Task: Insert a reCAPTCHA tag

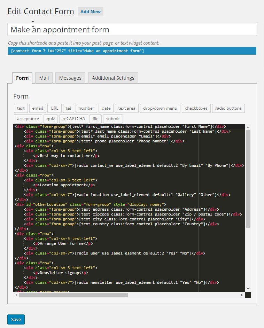Action: pos(73,119)
